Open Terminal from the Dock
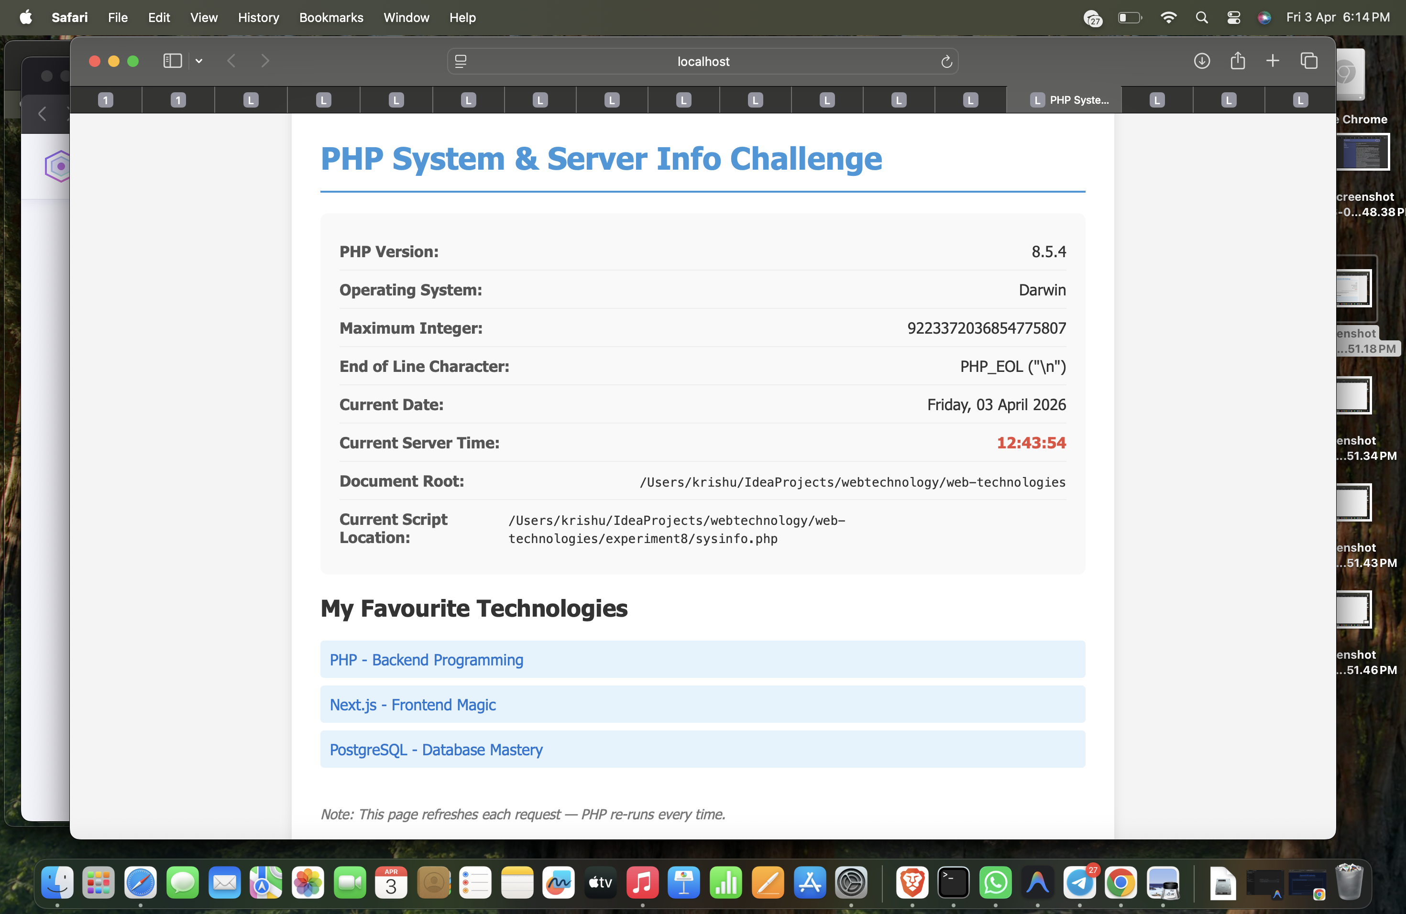Screen dimensions: 1406x914 954,883
